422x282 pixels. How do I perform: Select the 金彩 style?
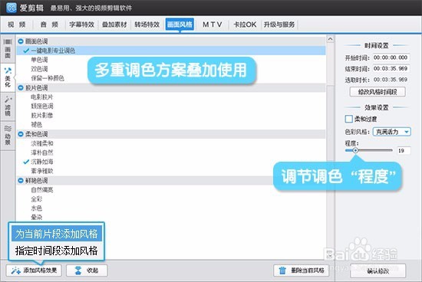[x=37, y=199]
